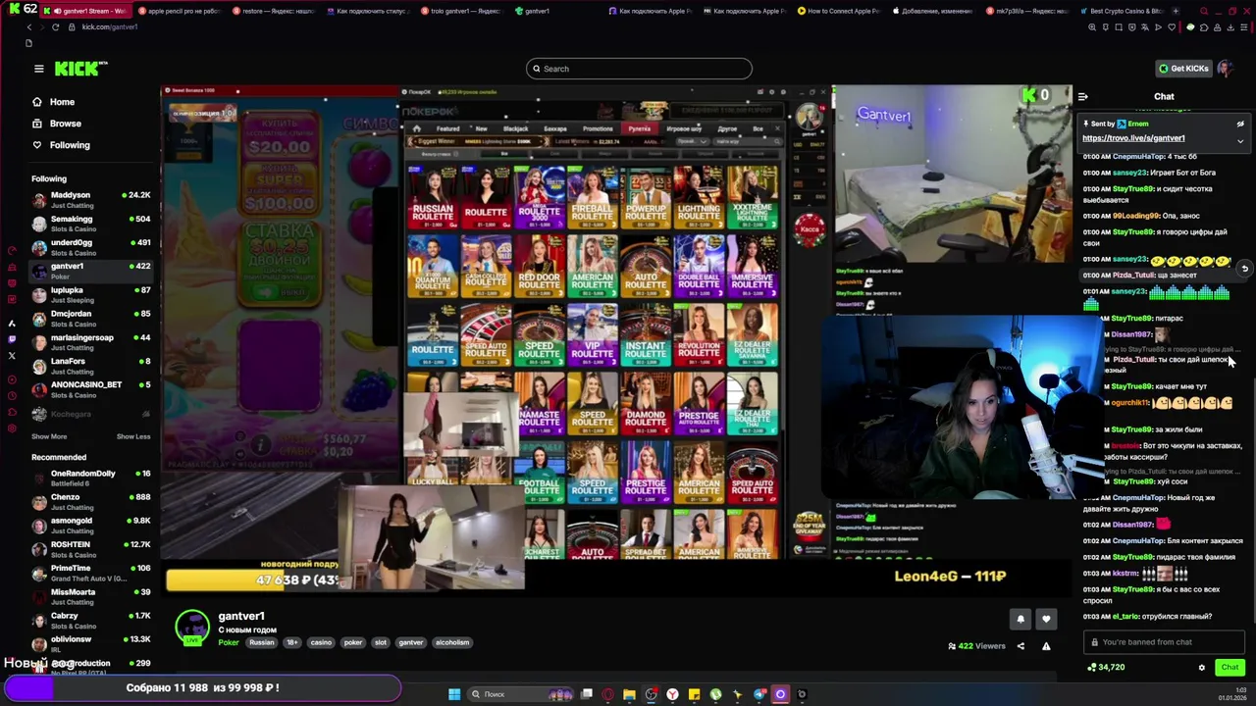This screenshot has width=1256, height=706.
Task: Open File Explorer from taskbar
Action: coord(629,694)
